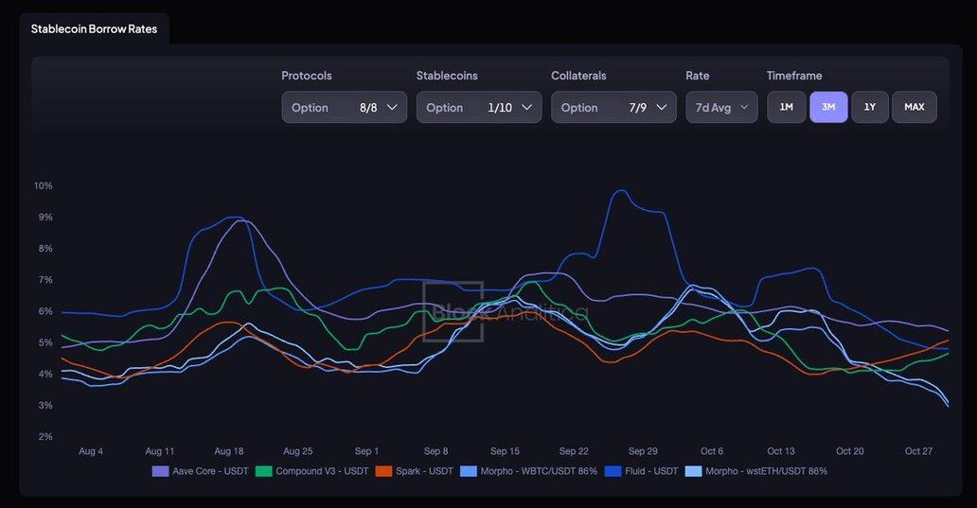Click the Spark - USDT orange swatch
The height and width of the screenshot is (508, 977).
click(383, 471)
